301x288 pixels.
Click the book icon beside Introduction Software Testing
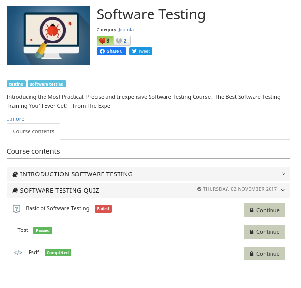[x=15, y=174]
